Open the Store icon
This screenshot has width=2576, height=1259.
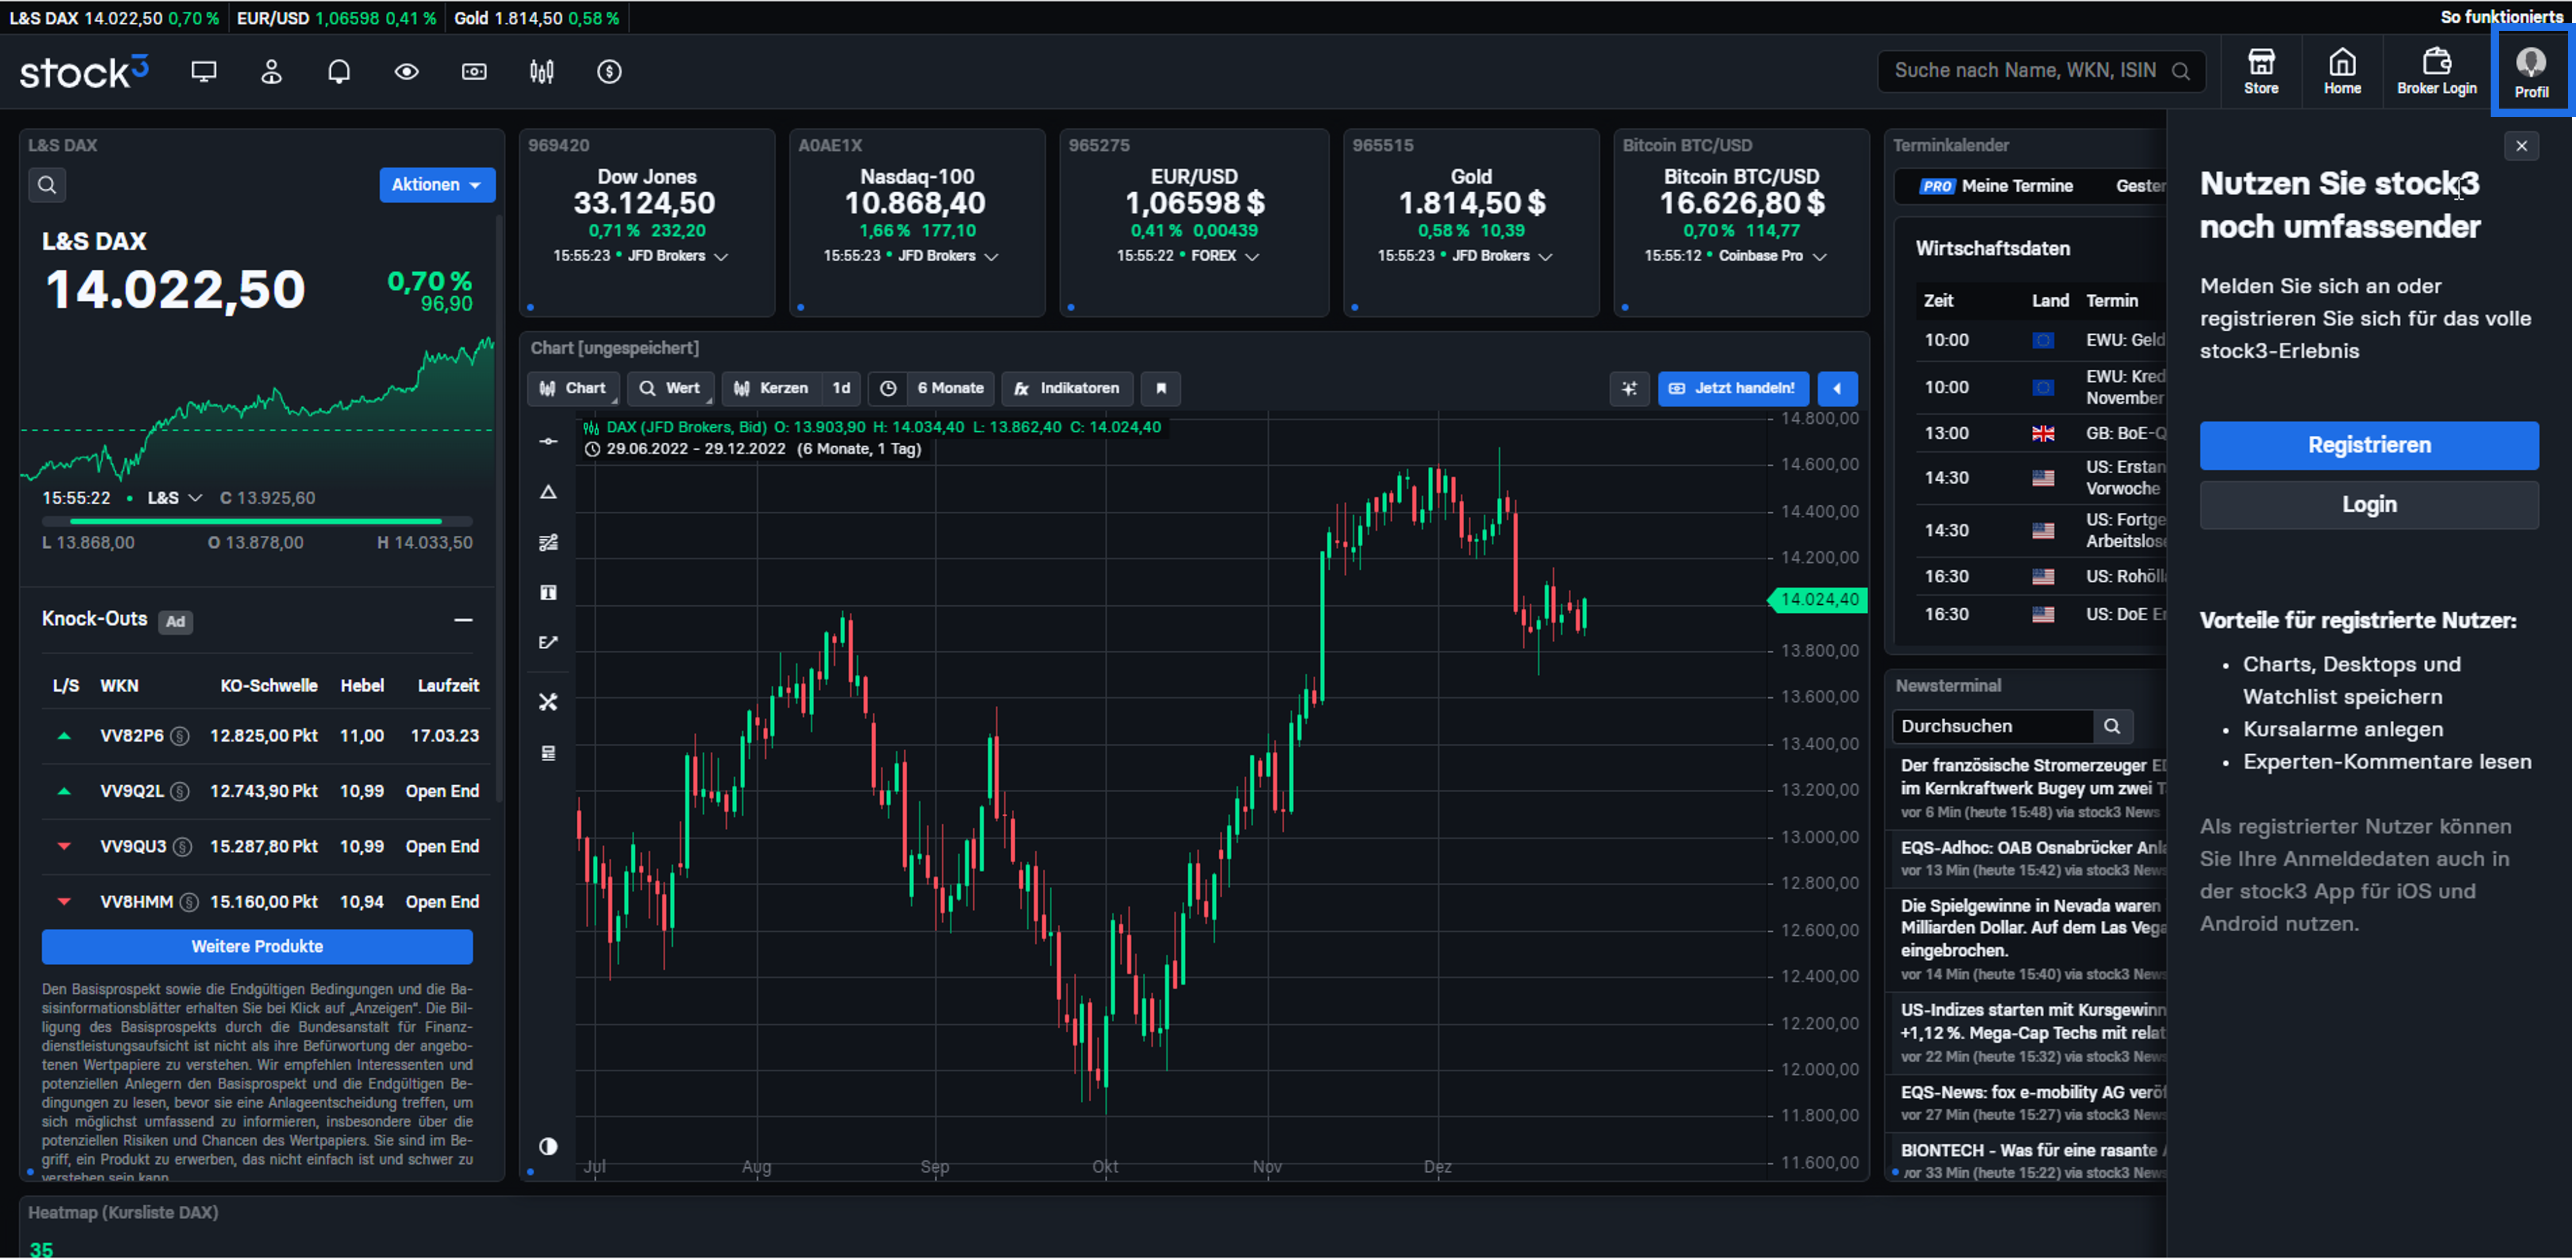2261,72
